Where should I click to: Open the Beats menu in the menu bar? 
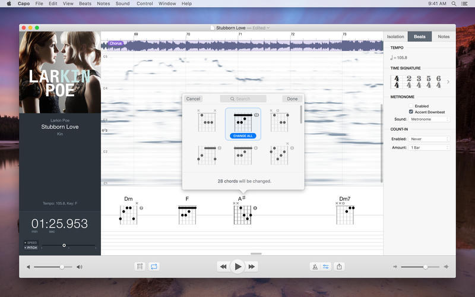tap(85, 4)
